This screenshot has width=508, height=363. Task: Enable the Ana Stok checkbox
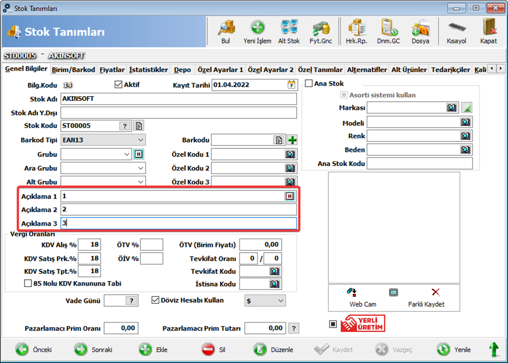click(x=309, y=84)
